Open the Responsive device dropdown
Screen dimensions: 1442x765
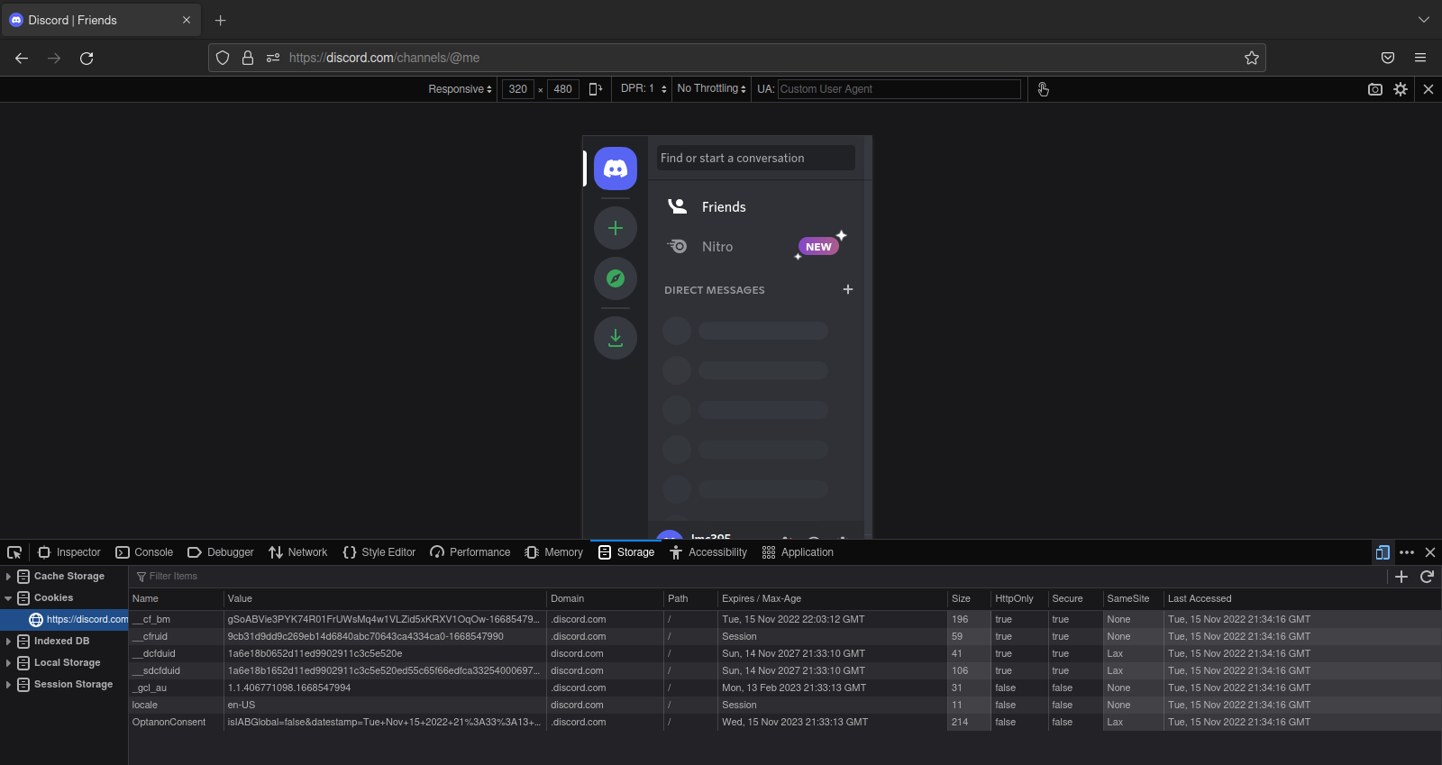coord(460,89)
